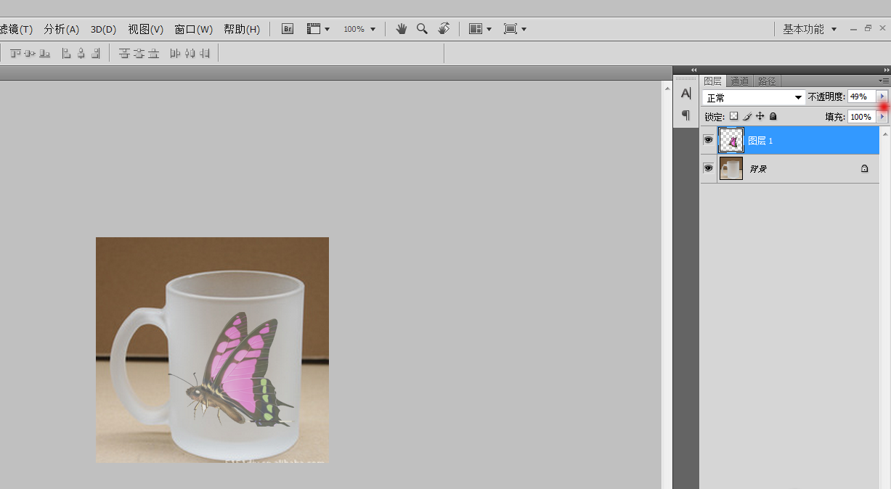Align top edges of layers

pyautogui.click(x=16, y=53)
